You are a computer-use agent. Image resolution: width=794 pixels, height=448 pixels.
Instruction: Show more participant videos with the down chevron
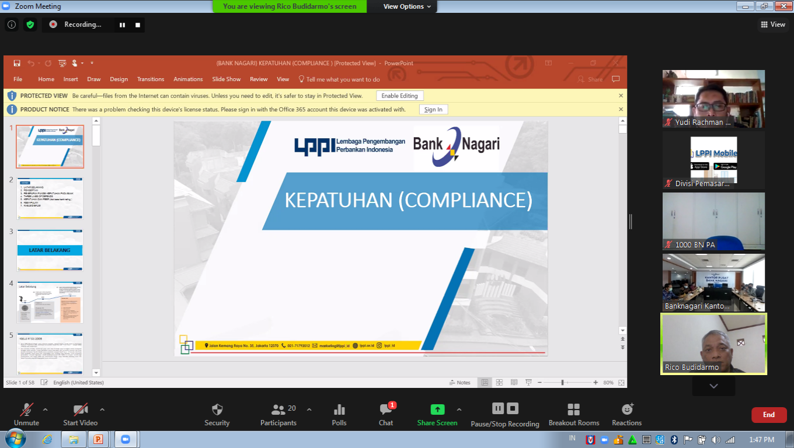point(713,386)
